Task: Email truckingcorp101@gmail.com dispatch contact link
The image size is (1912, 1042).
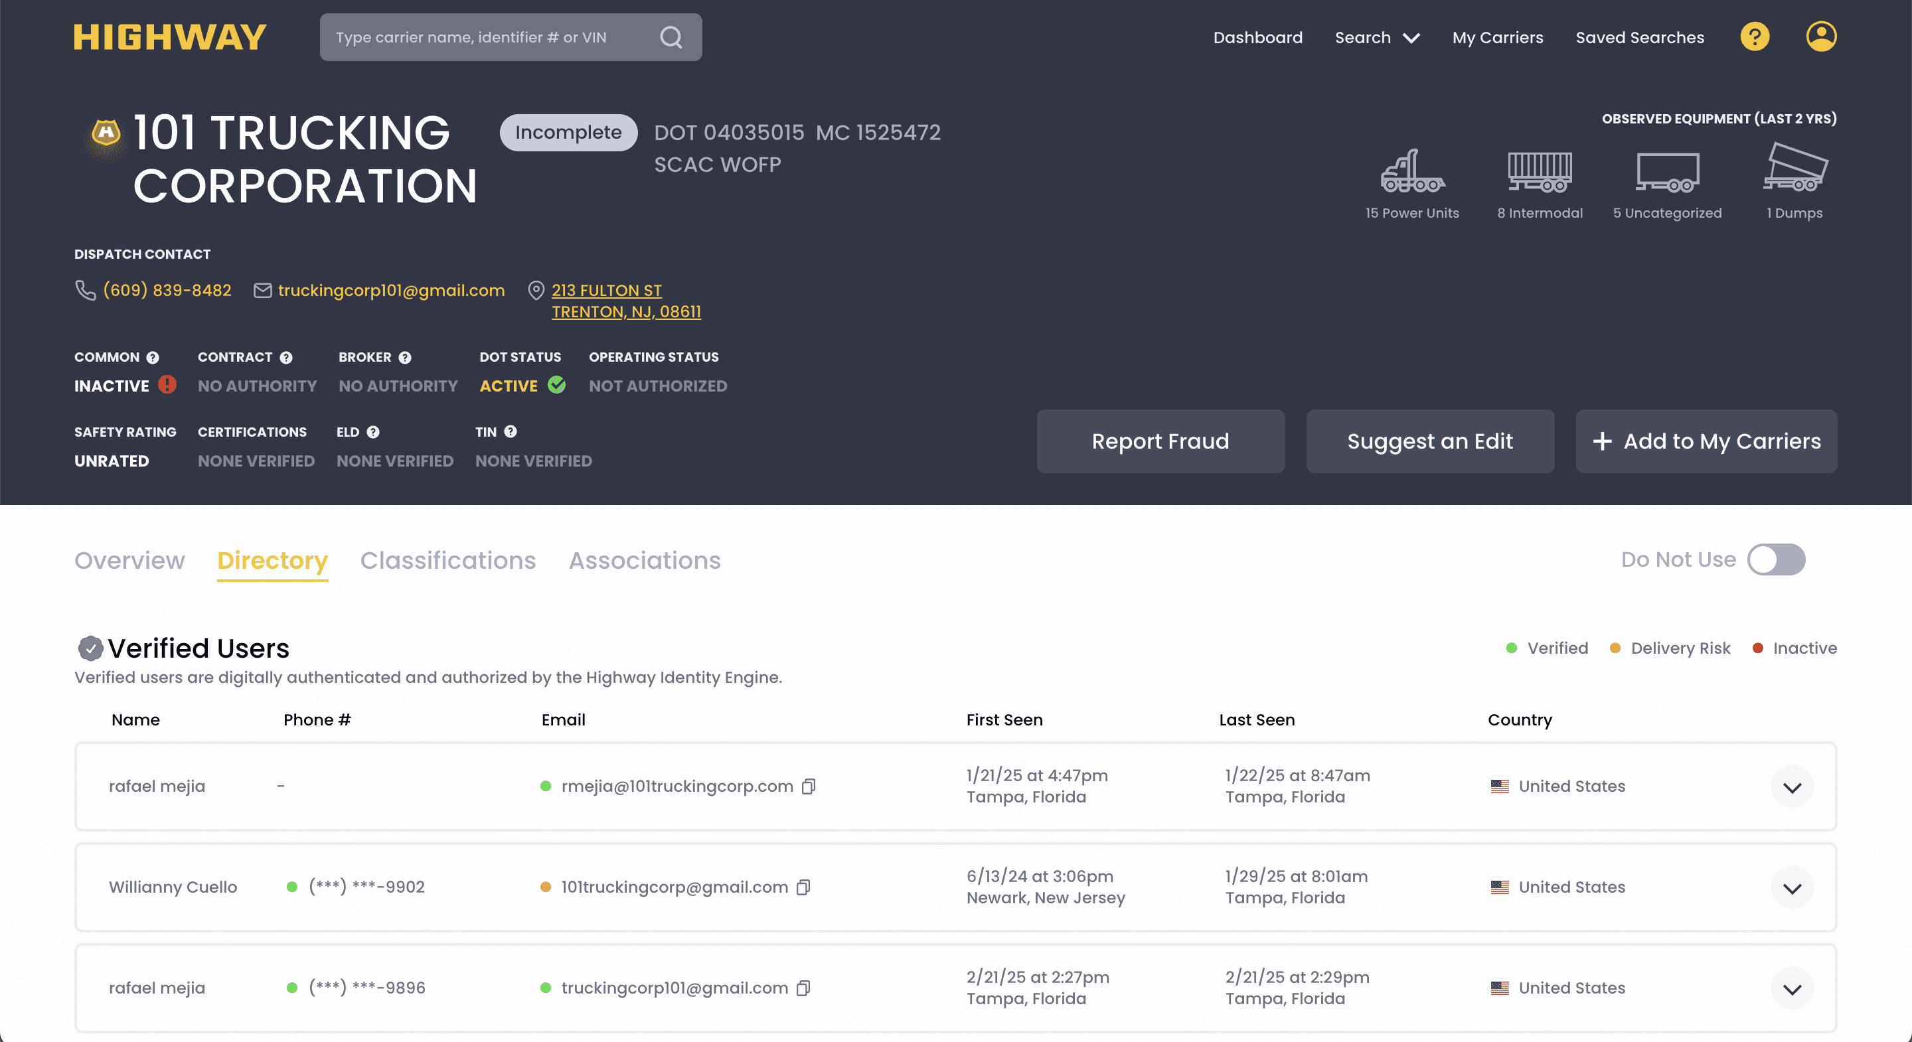Action: click(x=391, y=290)
